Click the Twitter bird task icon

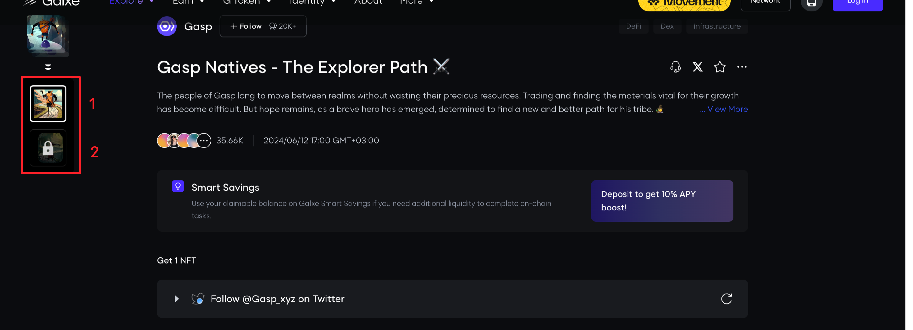(x=198, y=299)
